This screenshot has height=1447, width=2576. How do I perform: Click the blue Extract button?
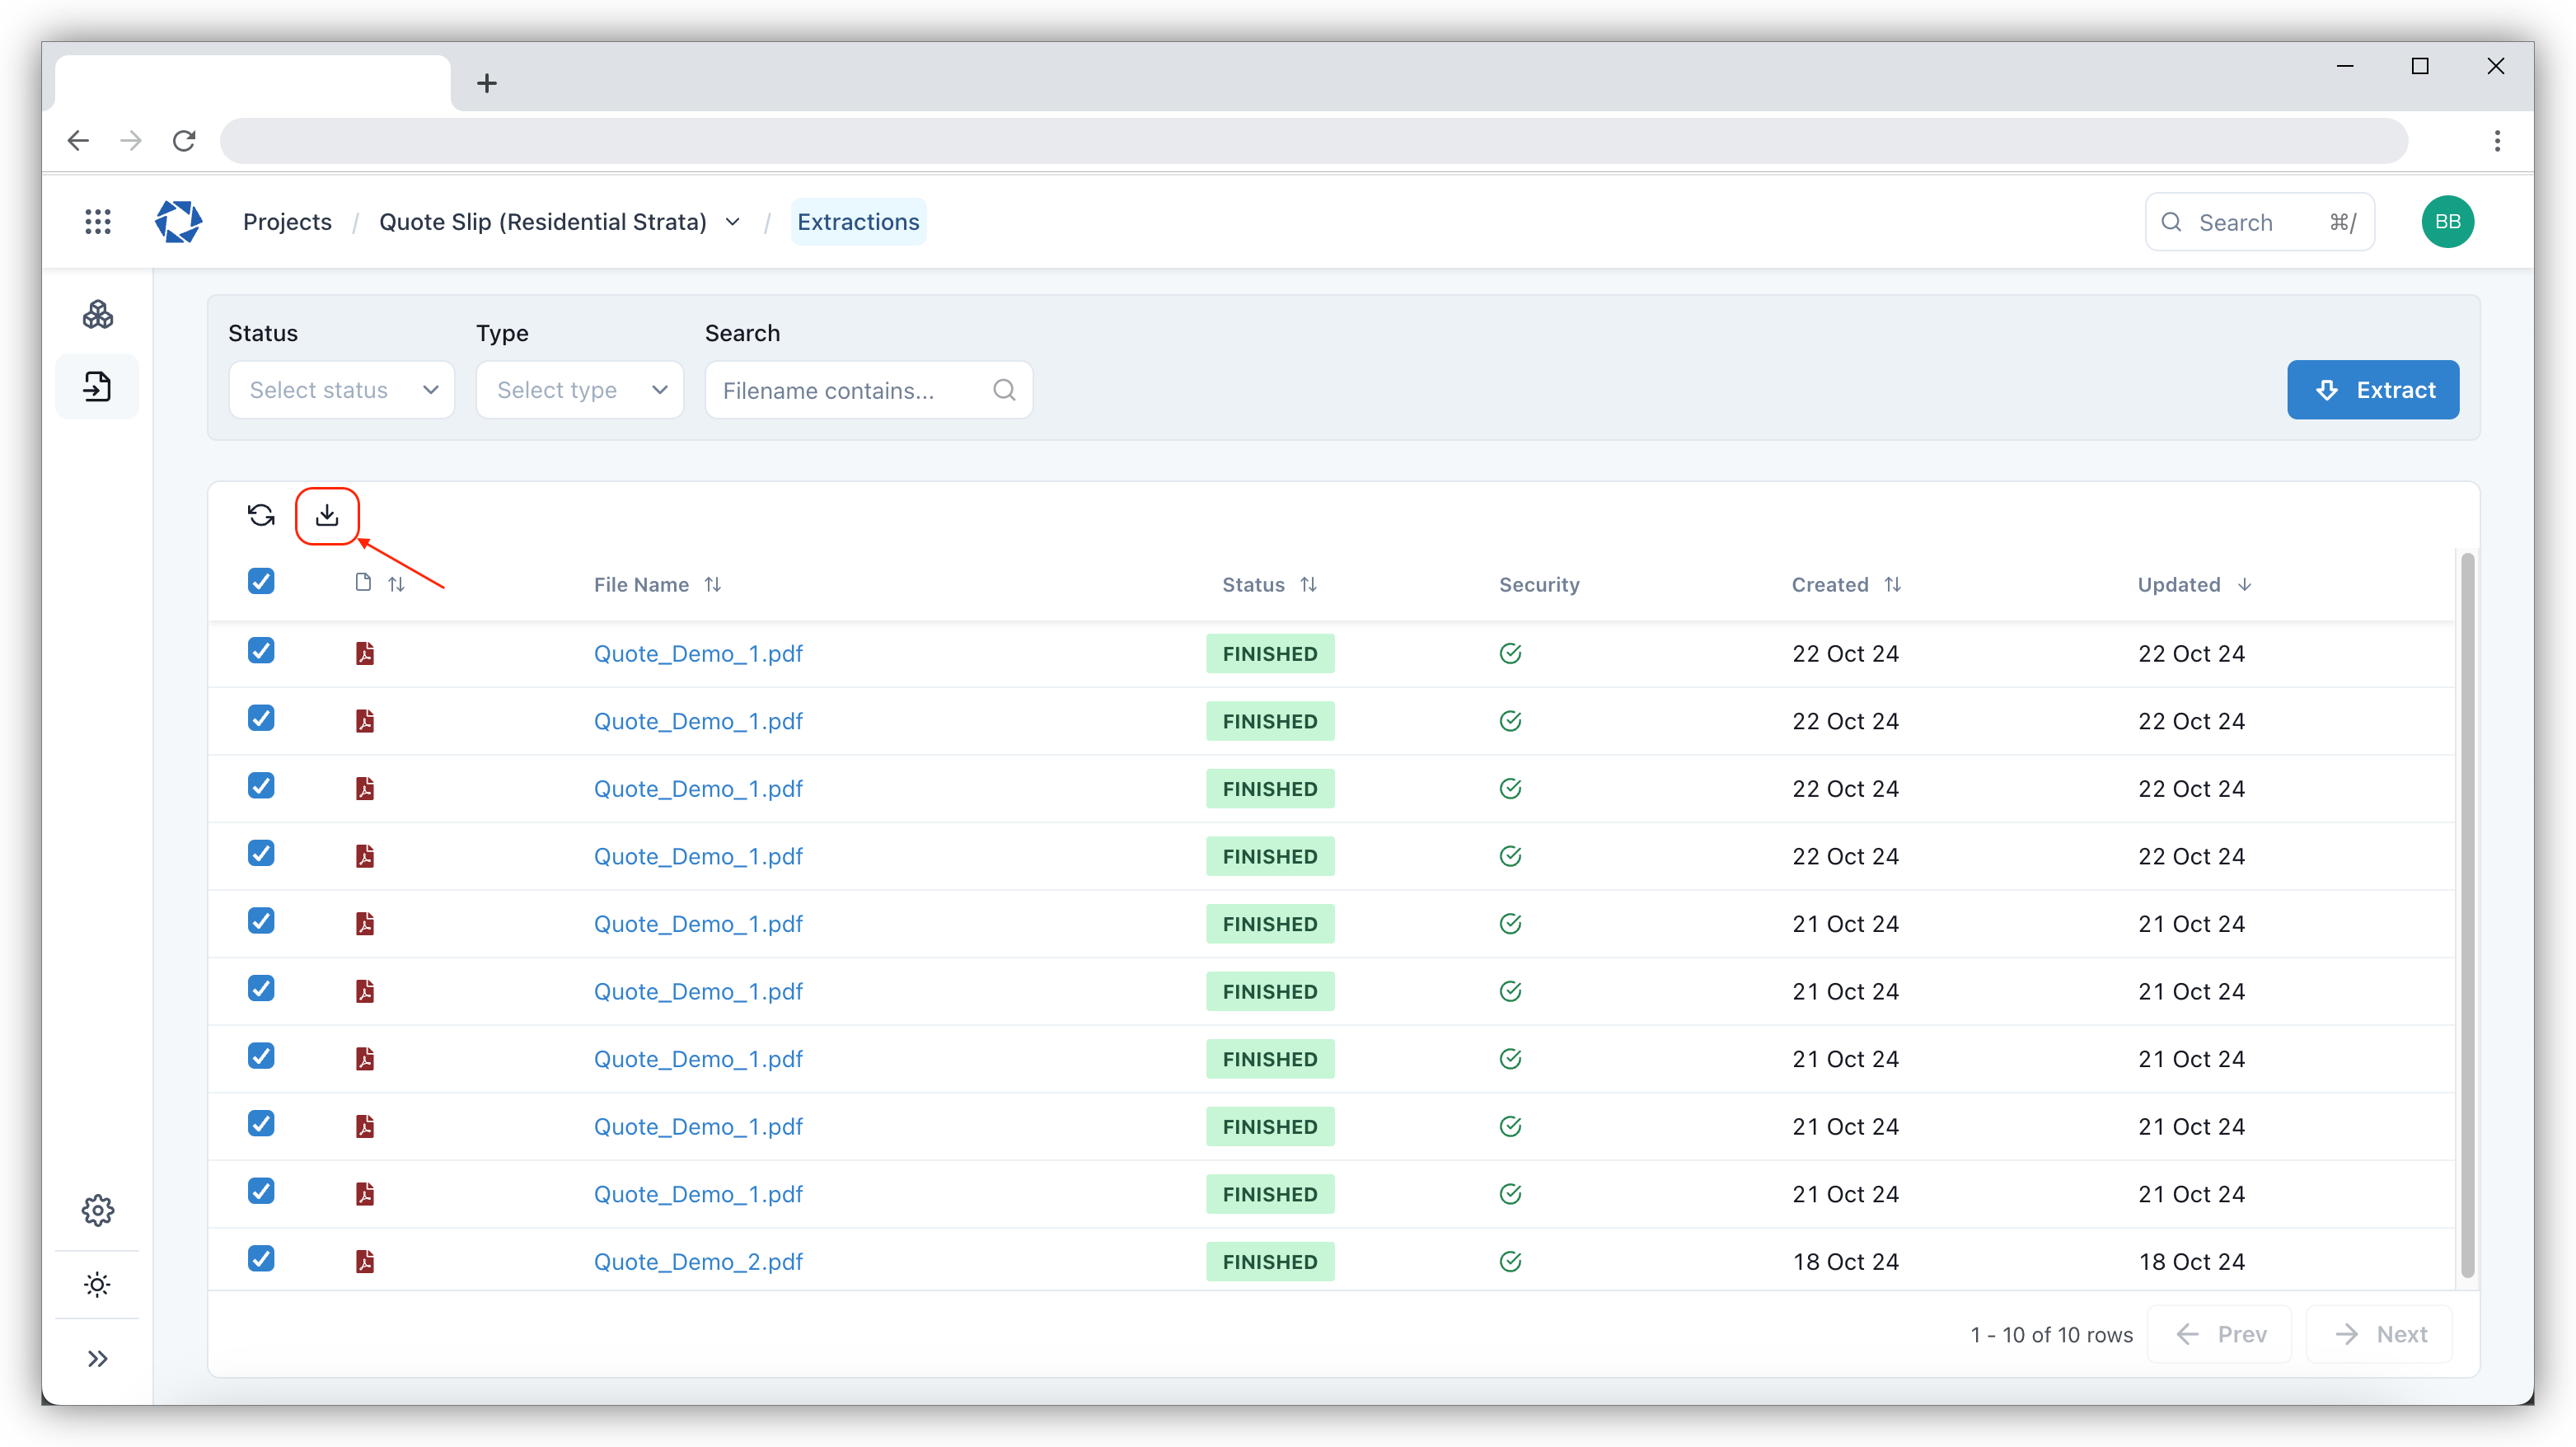tap(2372, 390)
